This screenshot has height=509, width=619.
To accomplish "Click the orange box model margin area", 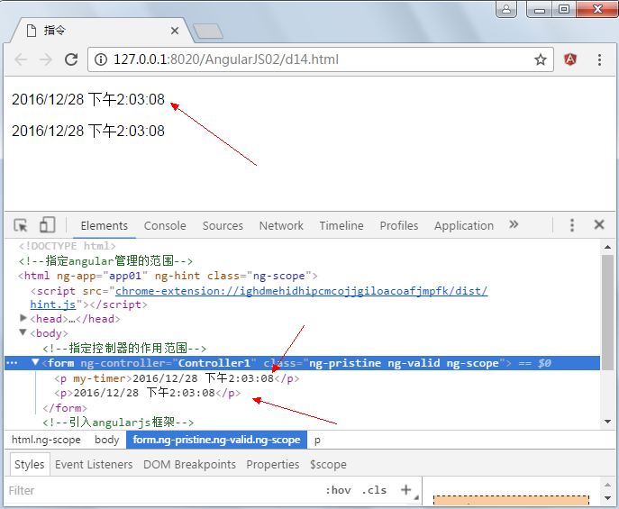I will click(511, 500).
